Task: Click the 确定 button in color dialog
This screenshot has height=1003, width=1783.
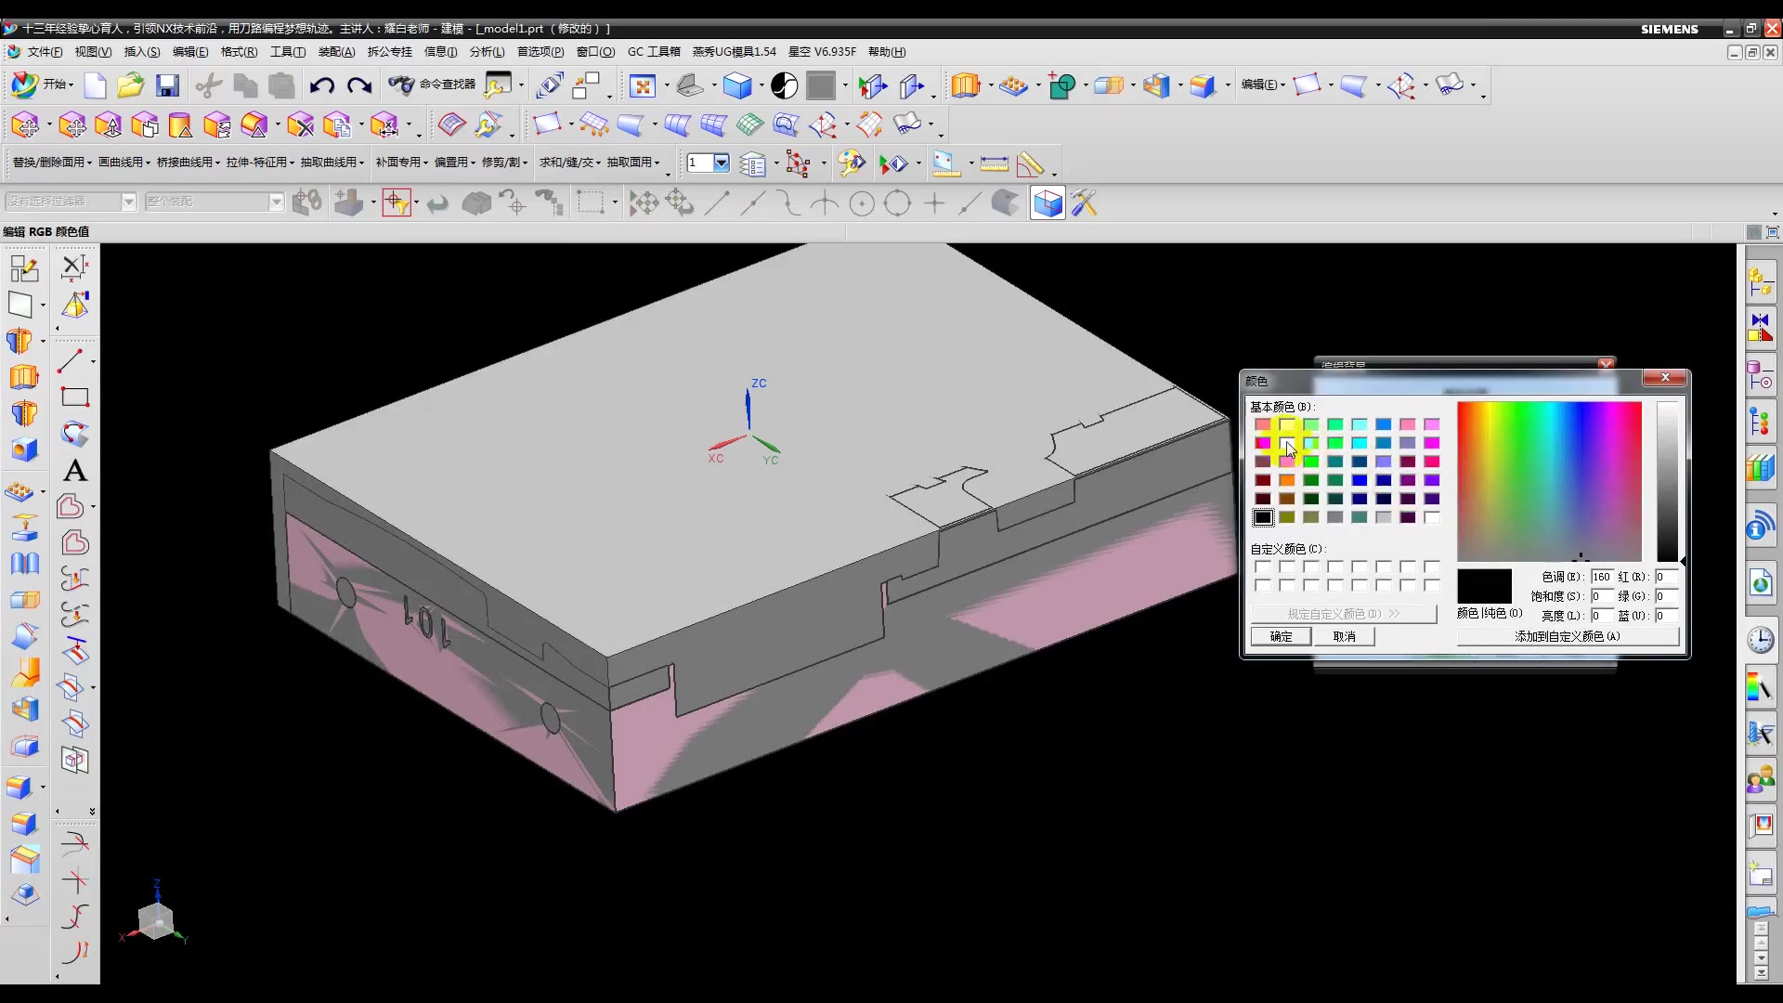Action: coord(1281,636)
